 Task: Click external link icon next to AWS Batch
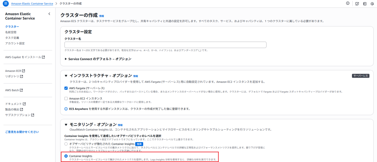click(21, 90)
